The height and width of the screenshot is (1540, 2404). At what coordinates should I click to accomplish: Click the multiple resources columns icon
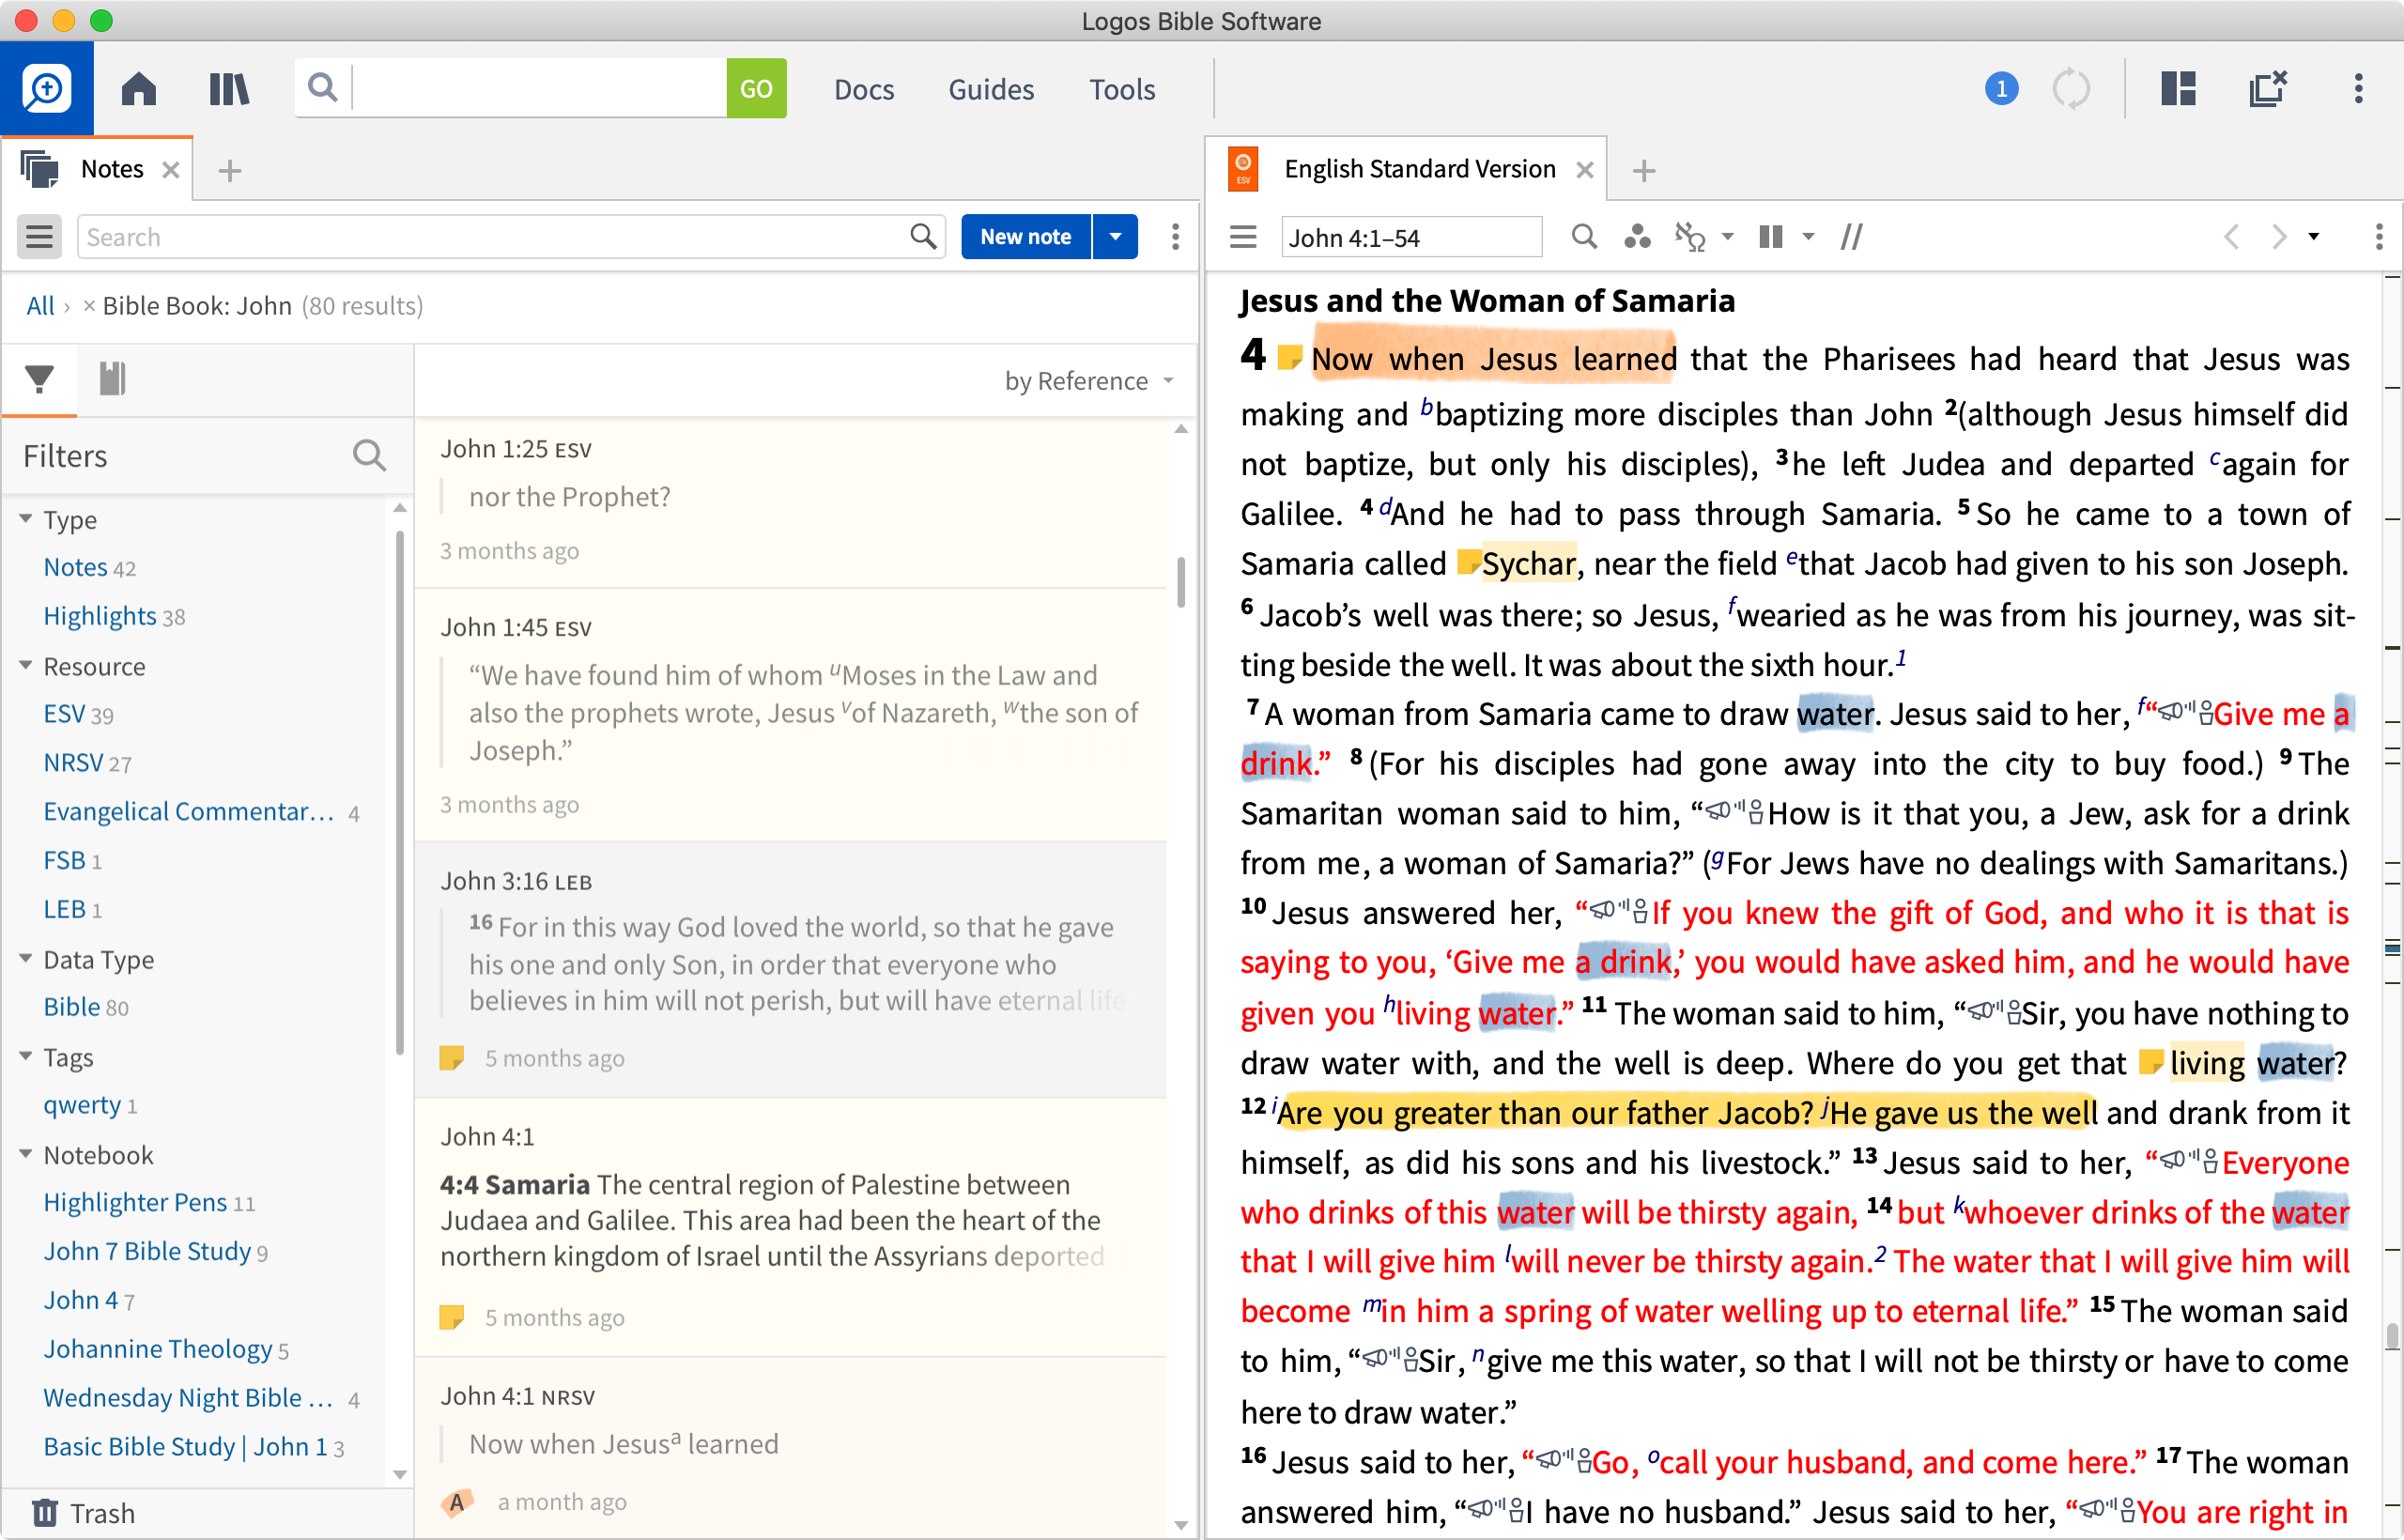tap(1771, 237)
